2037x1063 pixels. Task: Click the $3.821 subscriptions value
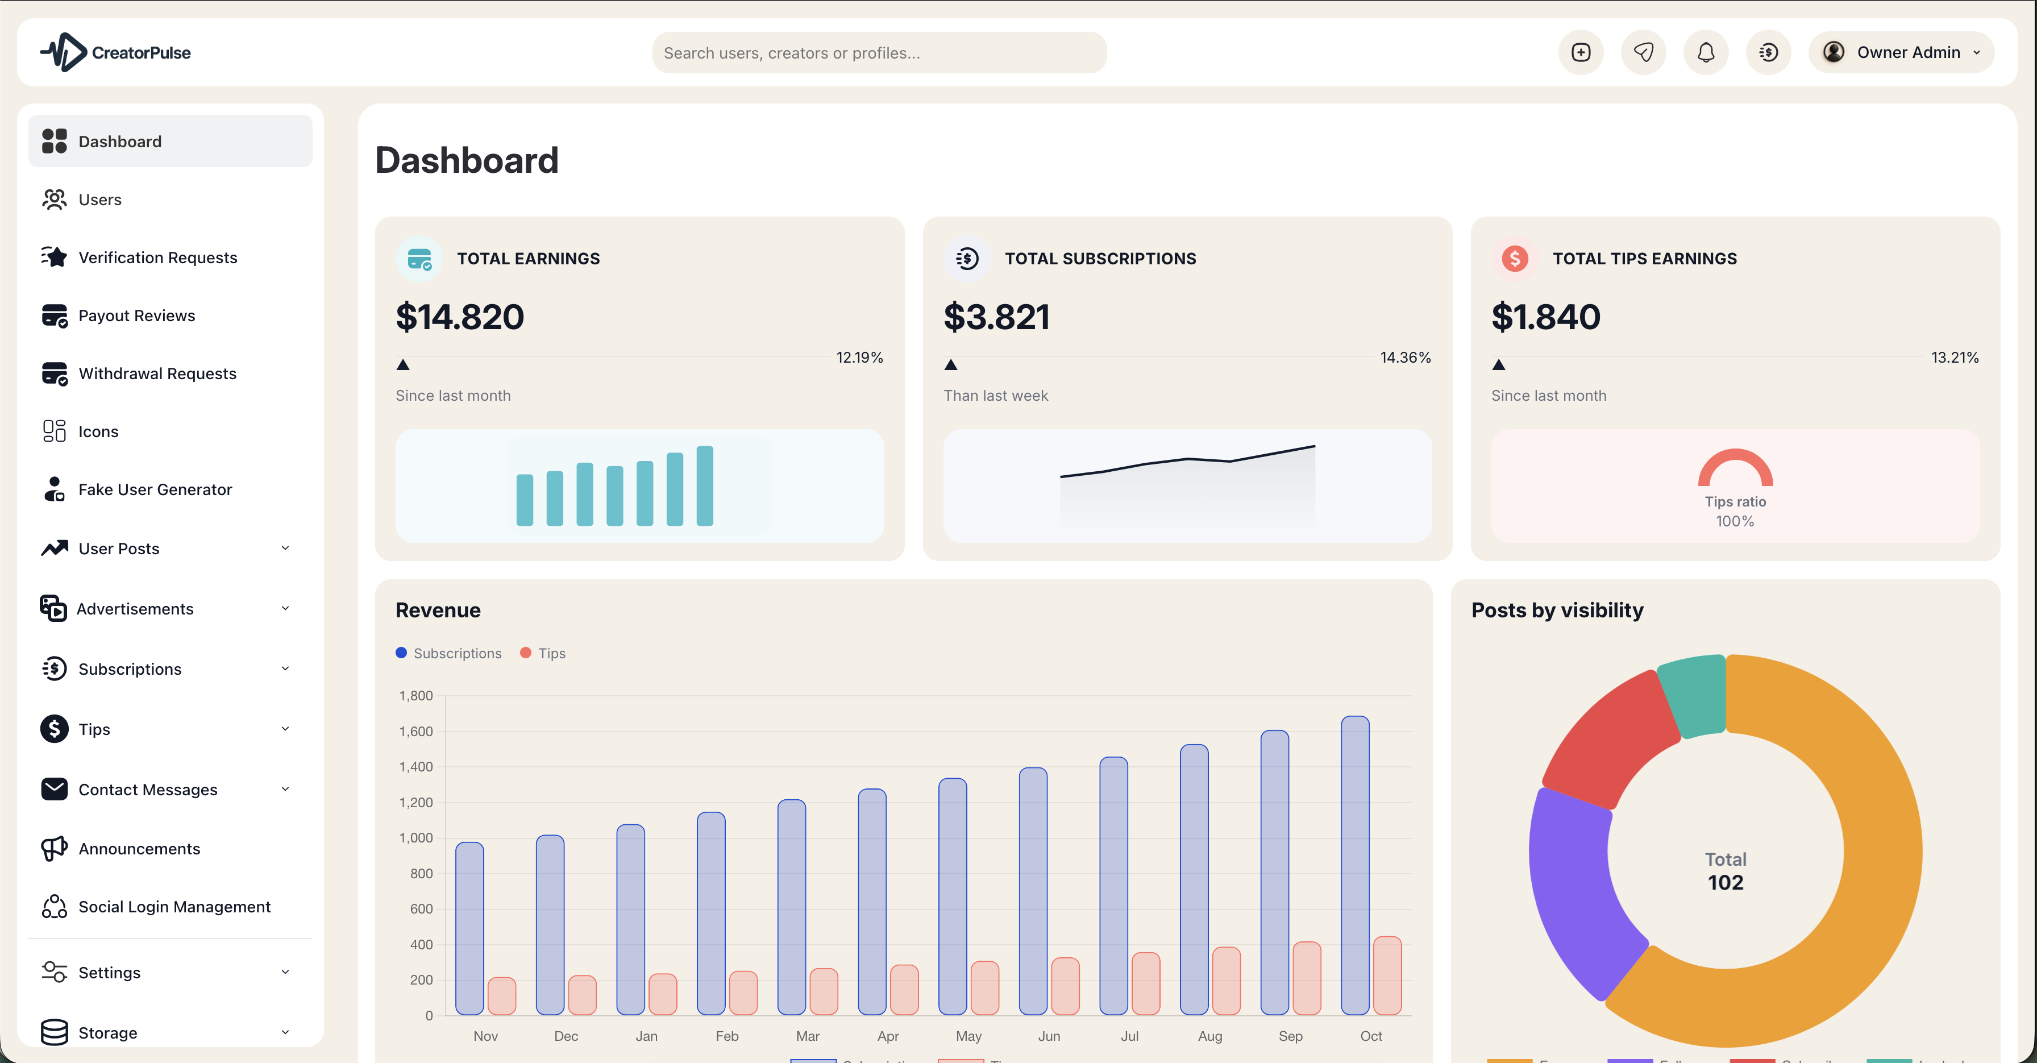point(996,317)
